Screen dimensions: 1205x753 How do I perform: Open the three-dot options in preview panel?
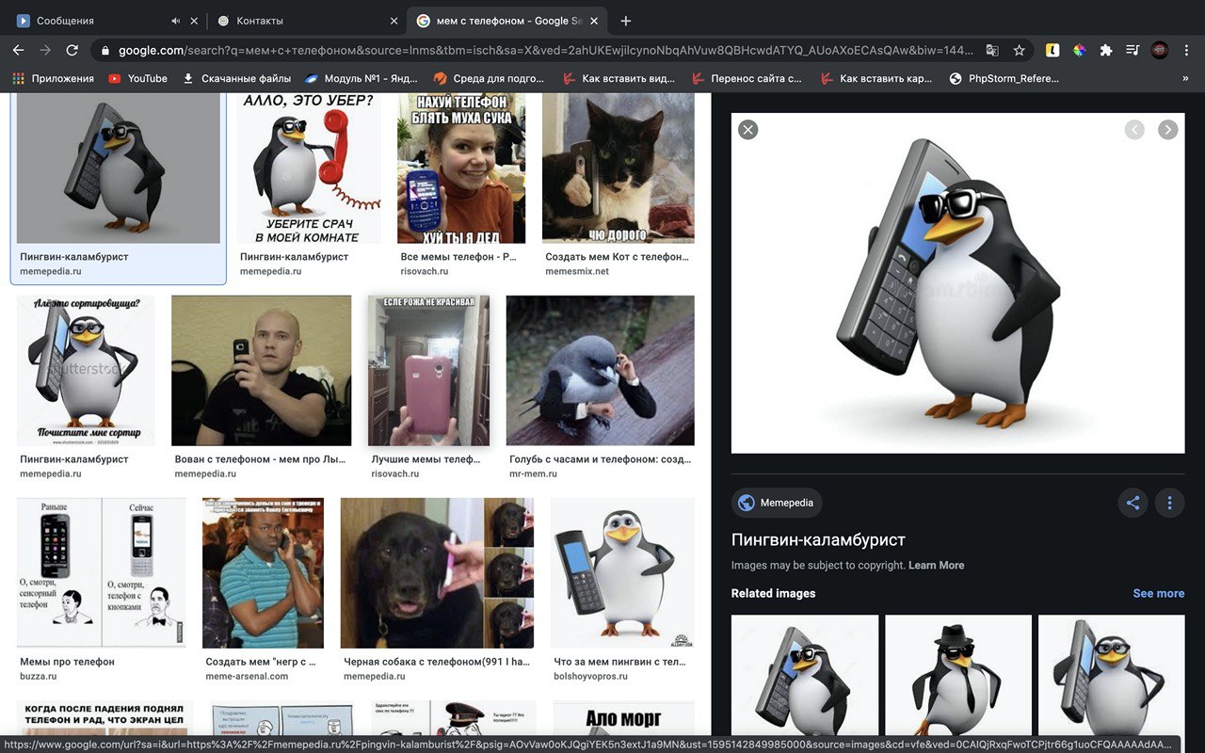pos(1169,503)
